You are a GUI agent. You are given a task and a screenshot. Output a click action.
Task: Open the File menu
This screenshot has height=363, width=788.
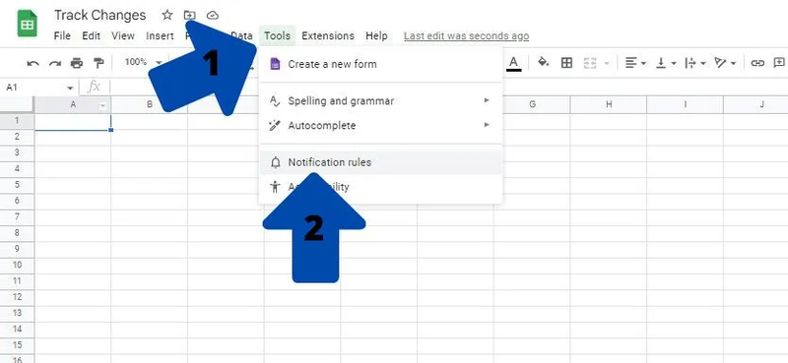tap(62, 36)
